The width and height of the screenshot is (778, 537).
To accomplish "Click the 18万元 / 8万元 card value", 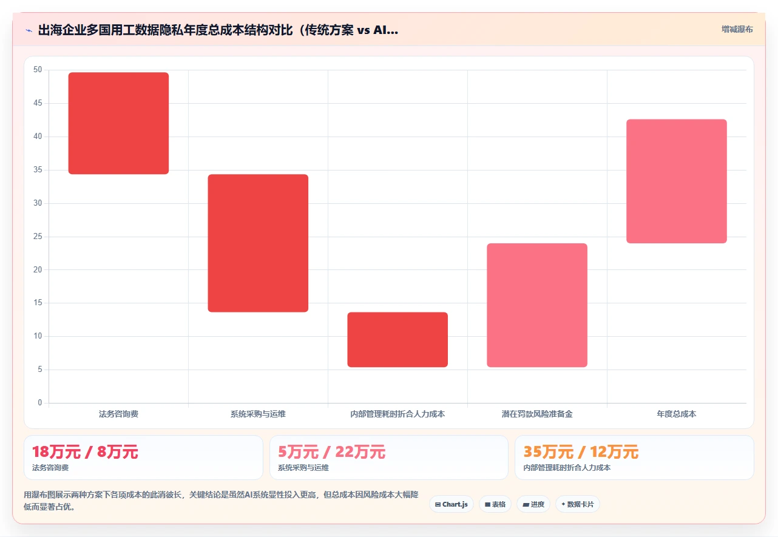I will point(85,452).
